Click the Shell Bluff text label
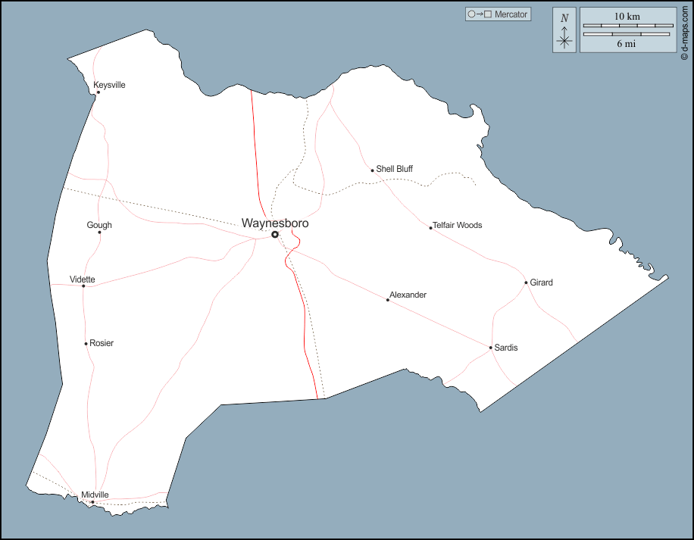The image size is (694, 540). [x=394, y=169]
